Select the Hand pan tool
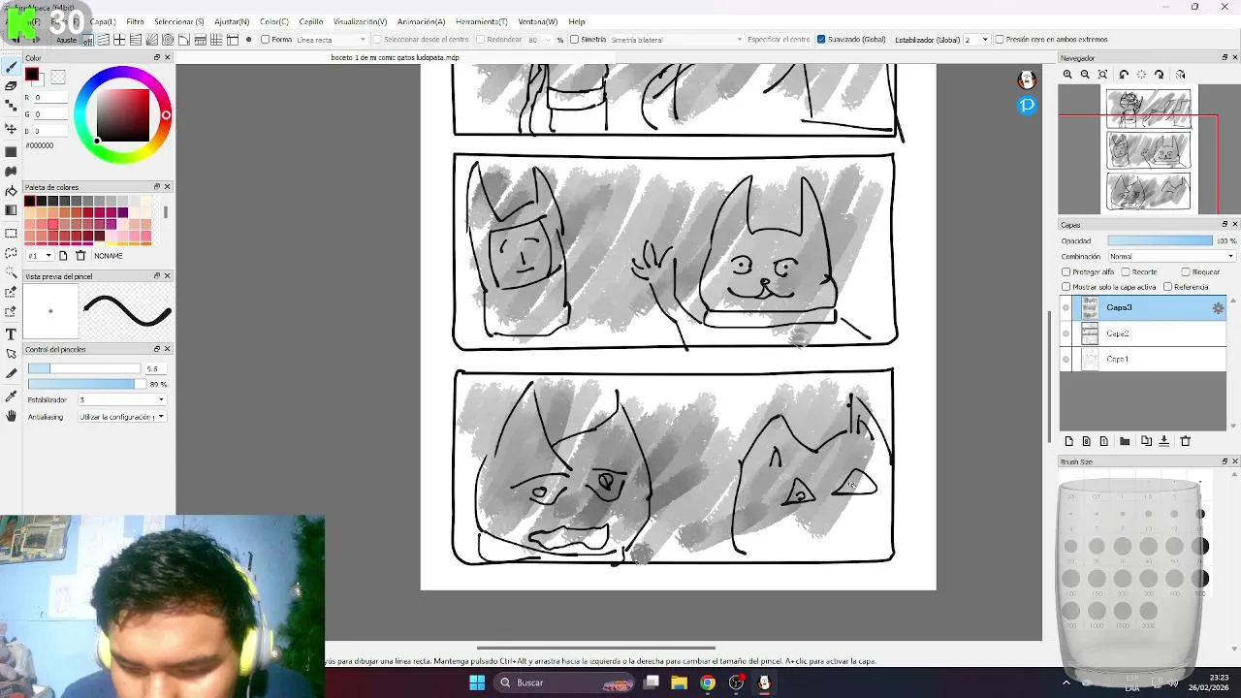The width and height of the screenshot is (1241, 698). [x=11, y=416]
